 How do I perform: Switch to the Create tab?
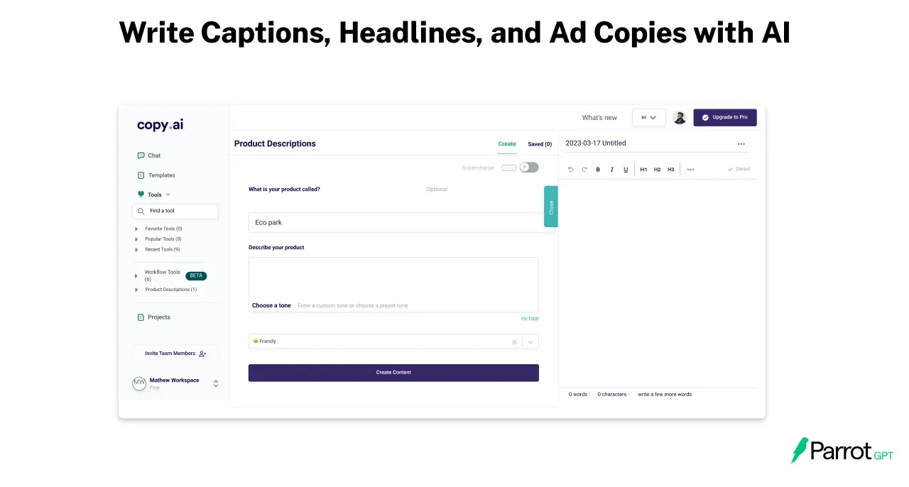tap(507, 144)
